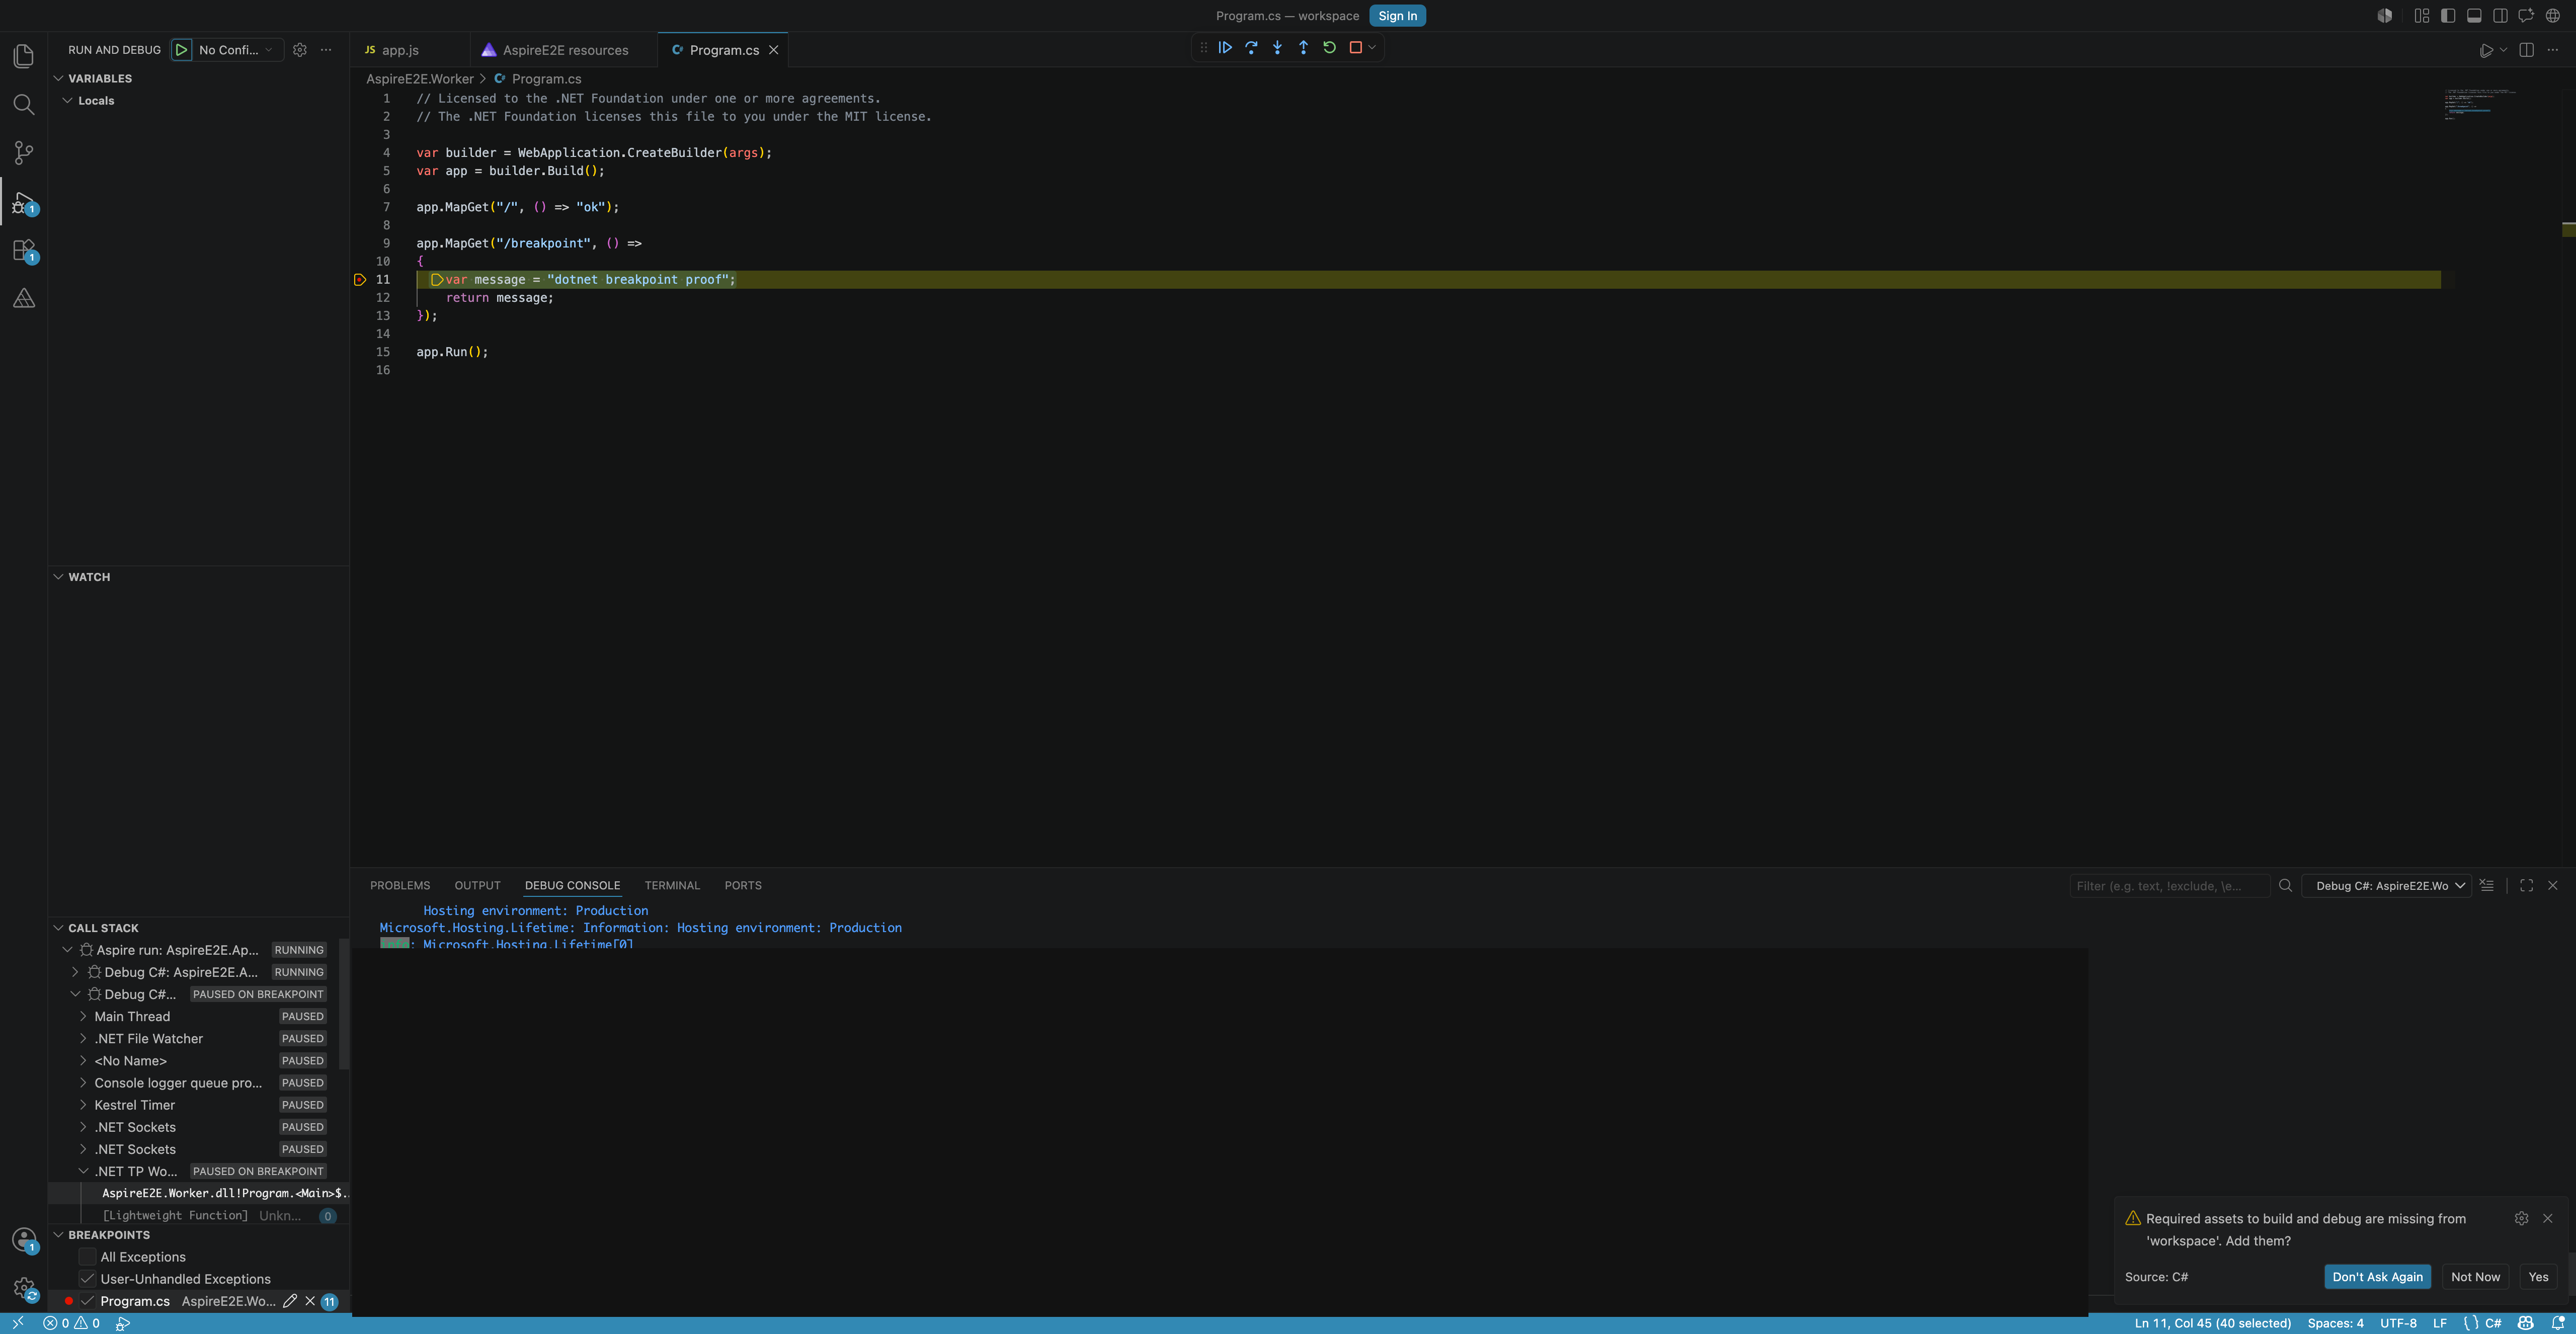Click debug launch icon in status bar
2576x1334 pixels.
coord(123,1323)
